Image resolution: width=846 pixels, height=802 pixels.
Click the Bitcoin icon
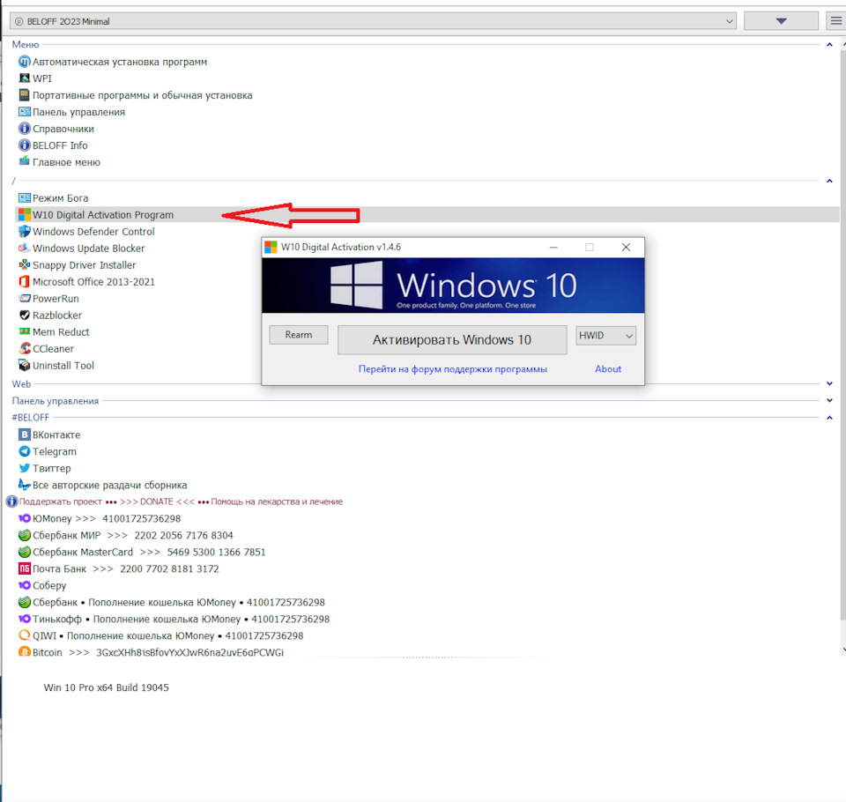pos(25,652)
